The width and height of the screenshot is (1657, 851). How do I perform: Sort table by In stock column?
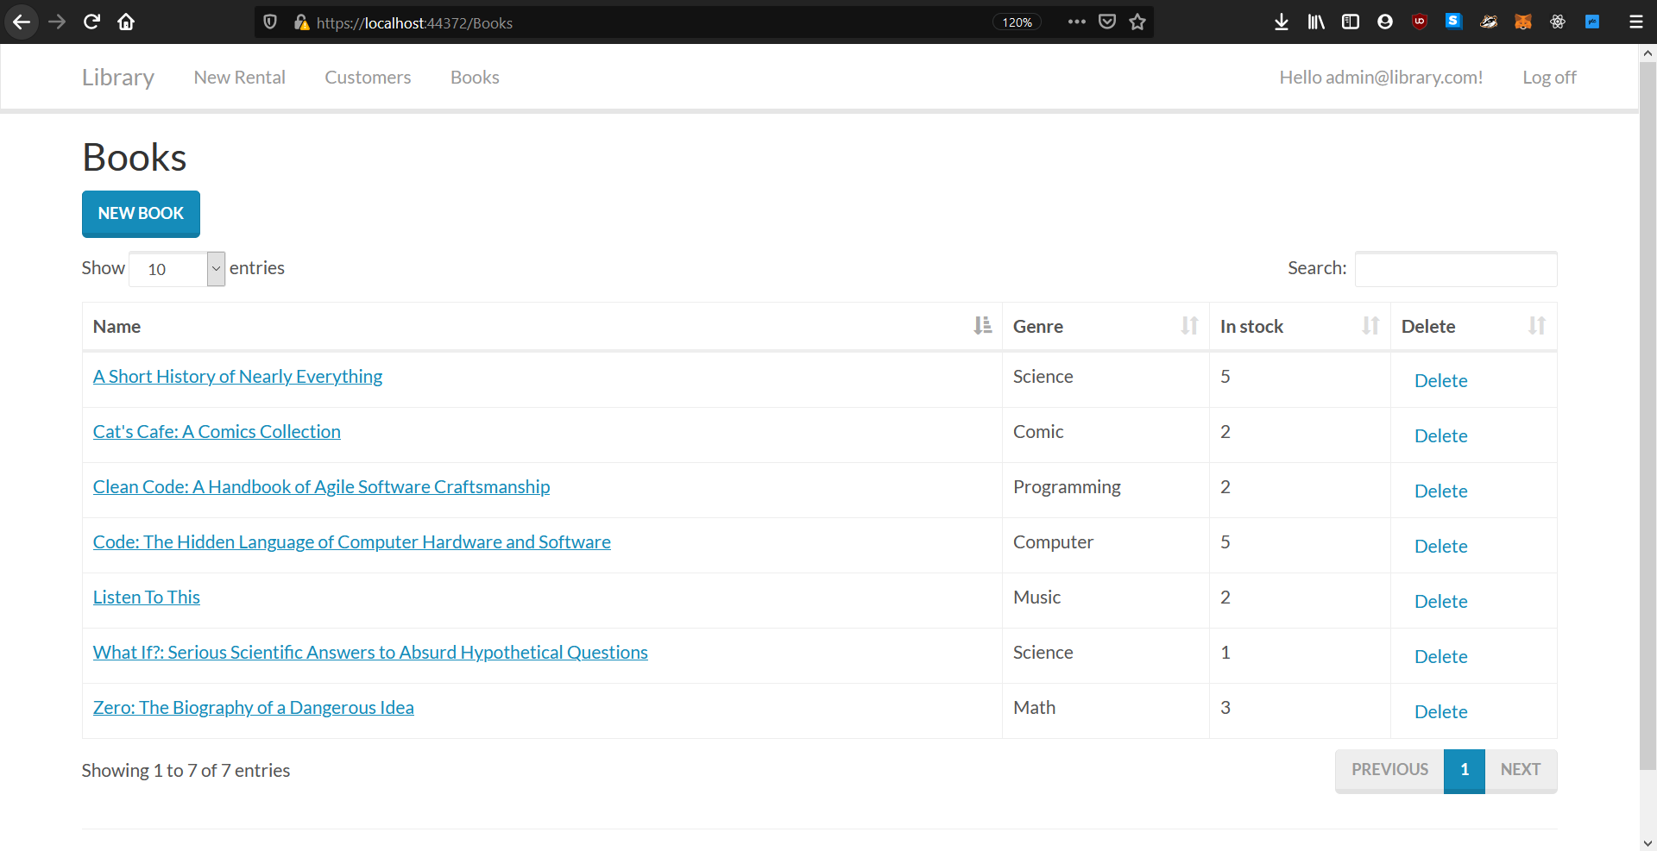click(1300, 327)
